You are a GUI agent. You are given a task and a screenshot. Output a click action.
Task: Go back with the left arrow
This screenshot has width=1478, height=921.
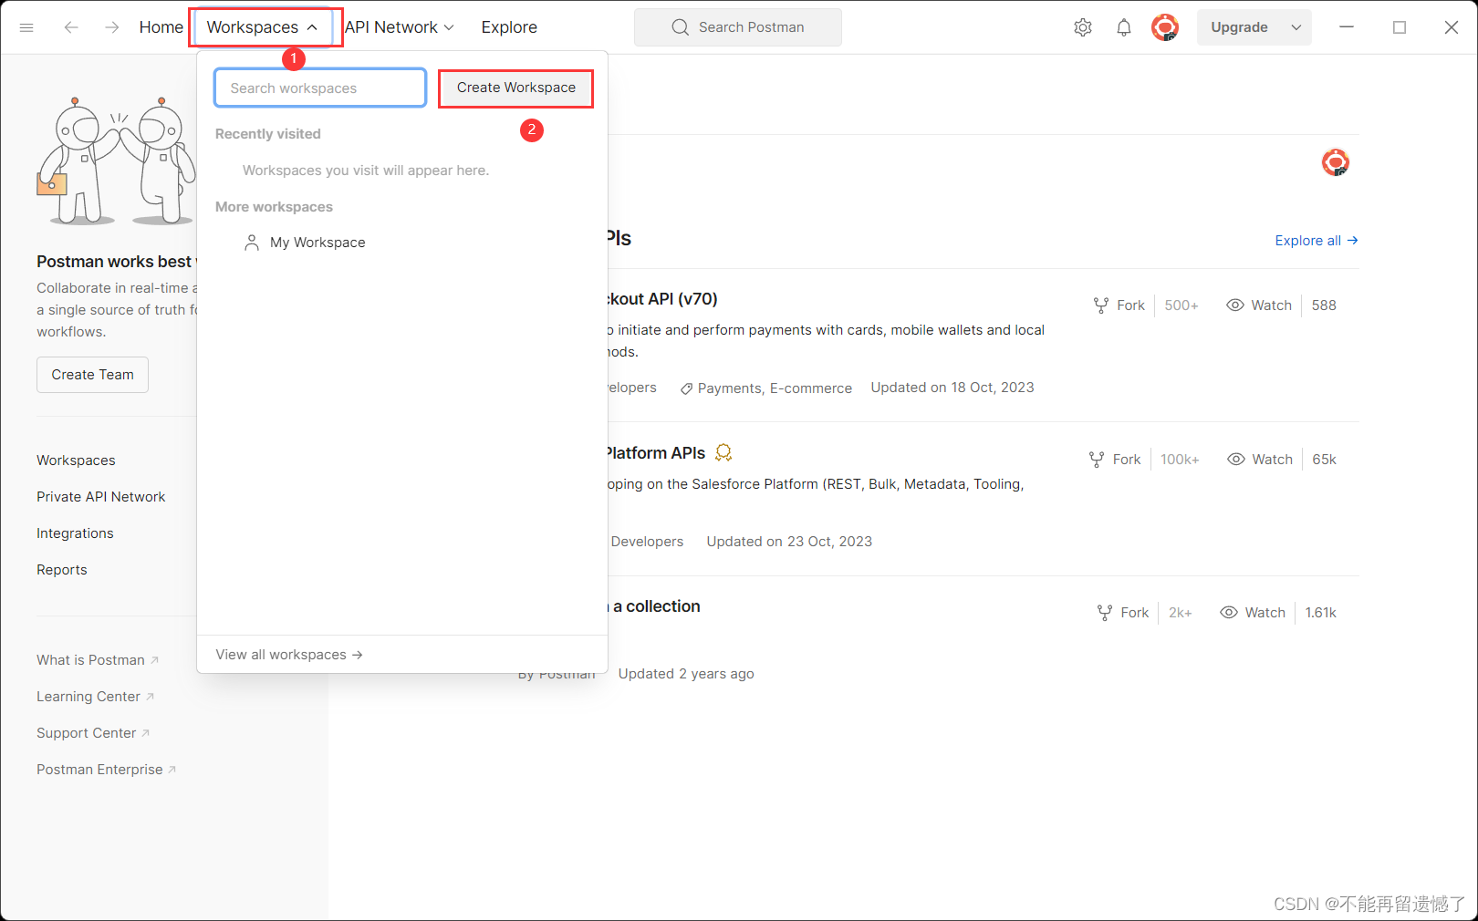click(x=71, y=27)
